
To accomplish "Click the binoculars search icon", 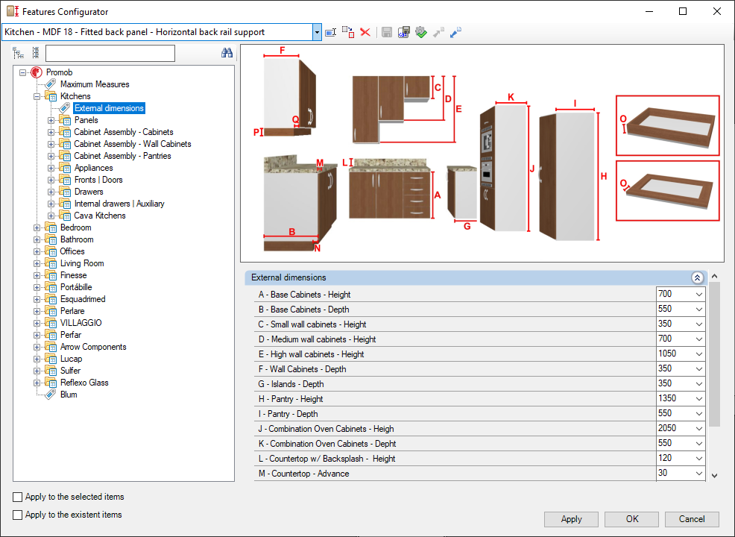I will [x=227, y=53].
